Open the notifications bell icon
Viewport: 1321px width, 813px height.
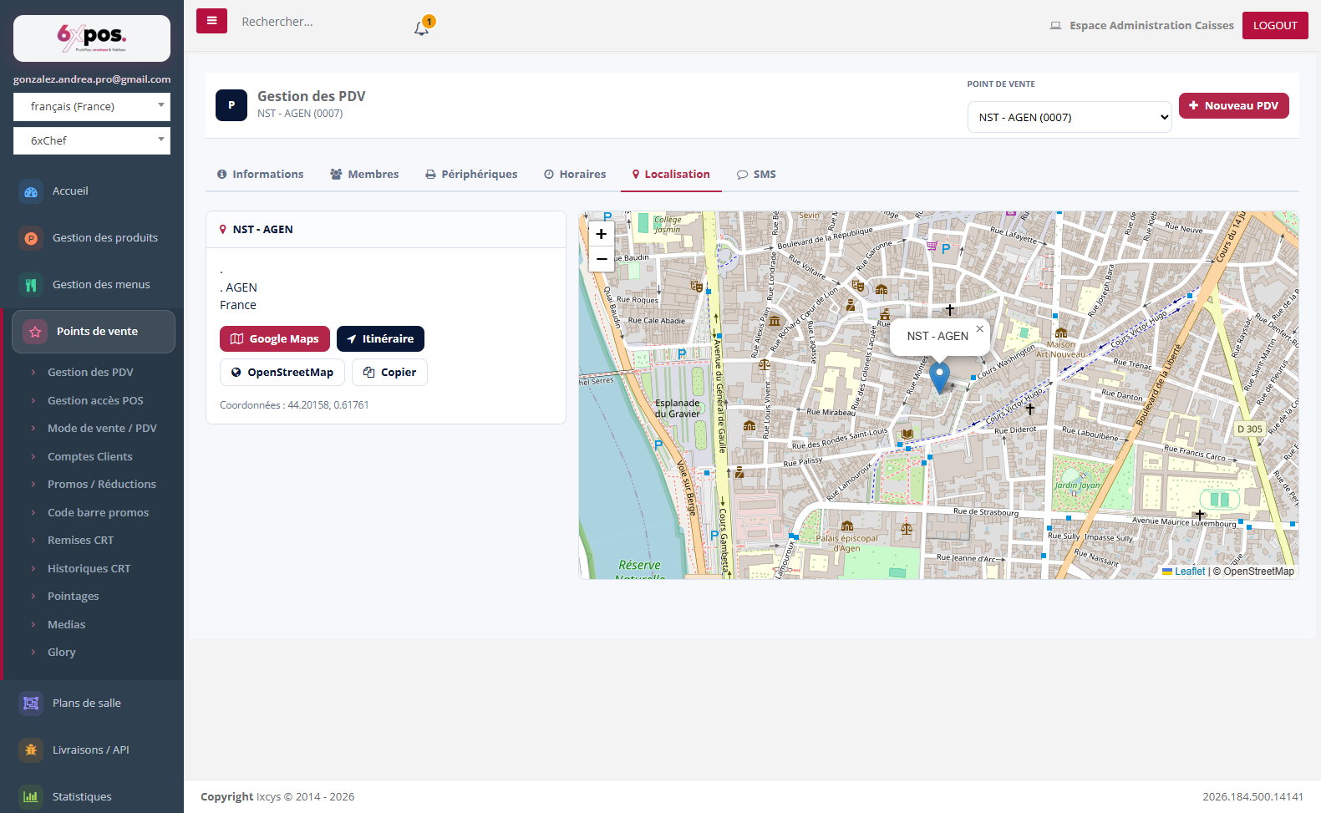coord(421,28)
